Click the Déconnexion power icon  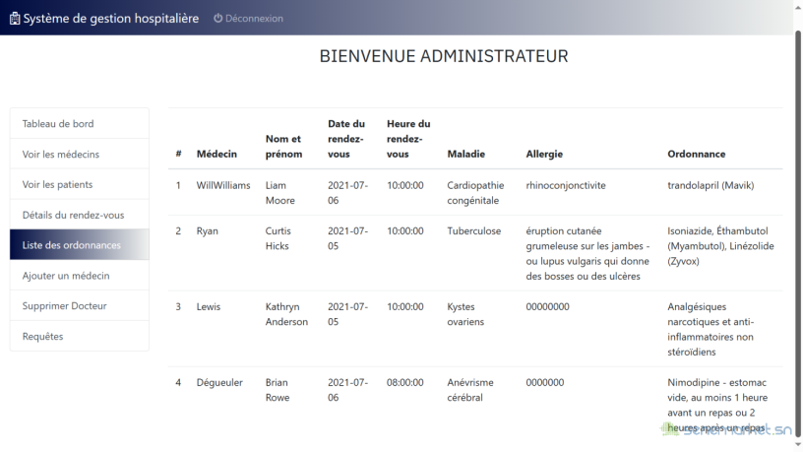coord(218,18)
